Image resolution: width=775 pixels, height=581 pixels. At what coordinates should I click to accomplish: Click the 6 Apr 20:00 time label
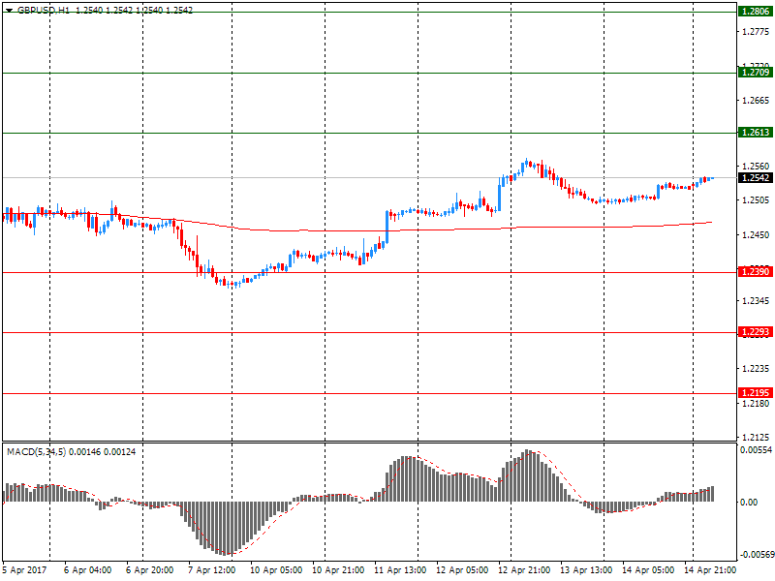[150, 570]
